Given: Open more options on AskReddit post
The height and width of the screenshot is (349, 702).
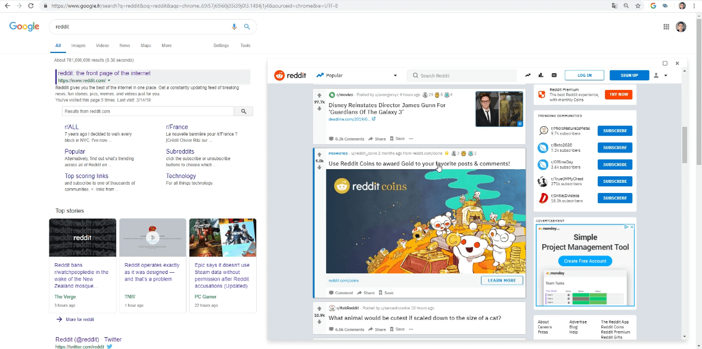Looking at the screenshot, I should pos(411,329).
